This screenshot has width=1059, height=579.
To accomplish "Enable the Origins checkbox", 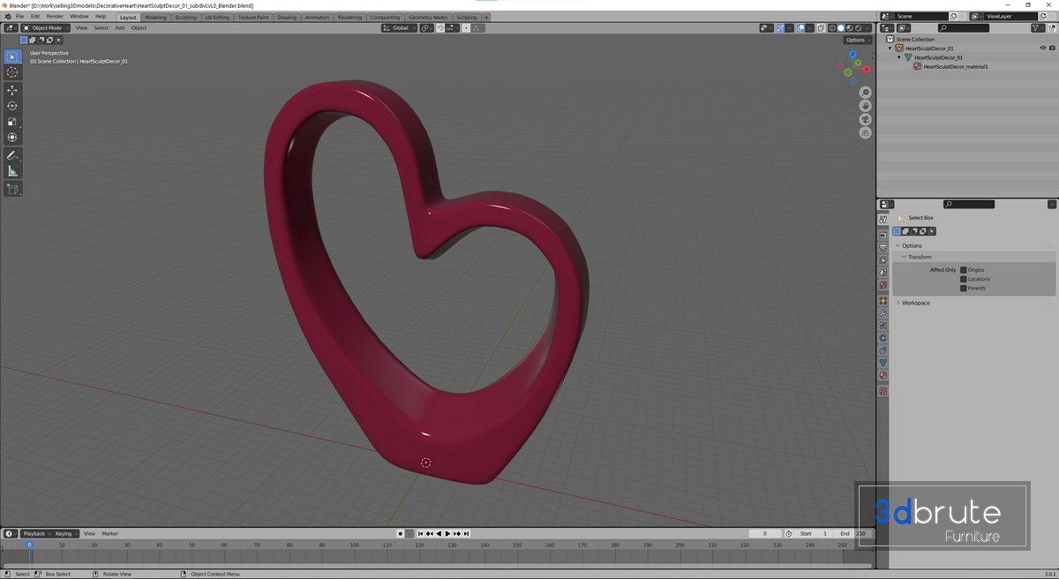I will click(964, 270).
